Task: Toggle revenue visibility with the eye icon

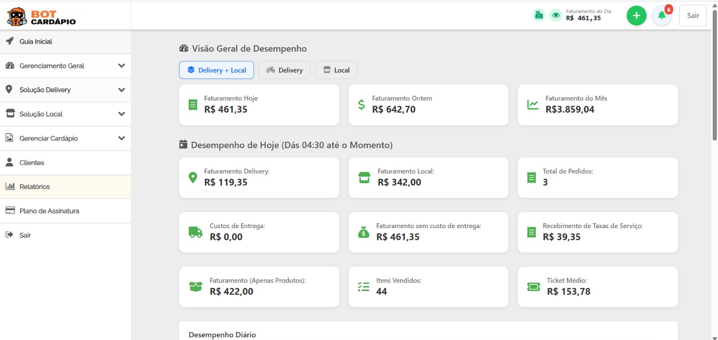Action: pyautogui.click(x=556, y=15)
